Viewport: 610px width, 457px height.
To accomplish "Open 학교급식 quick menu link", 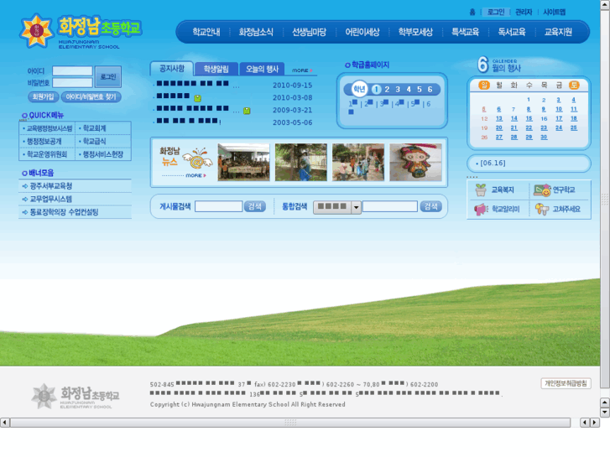I will click(x=95, y=141).
